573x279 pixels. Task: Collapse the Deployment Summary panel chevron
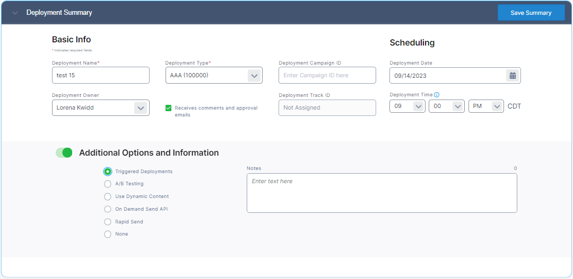click(x=15, y=13)
